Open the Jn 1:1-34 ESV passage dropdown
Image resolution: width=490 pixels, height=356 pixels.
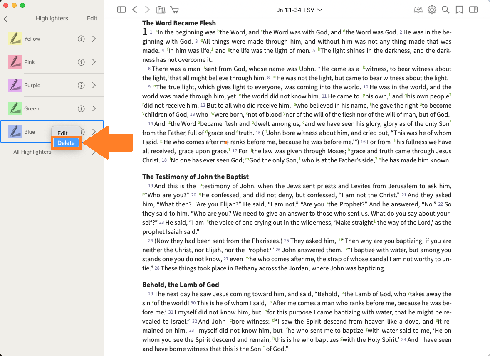(299, 10)
